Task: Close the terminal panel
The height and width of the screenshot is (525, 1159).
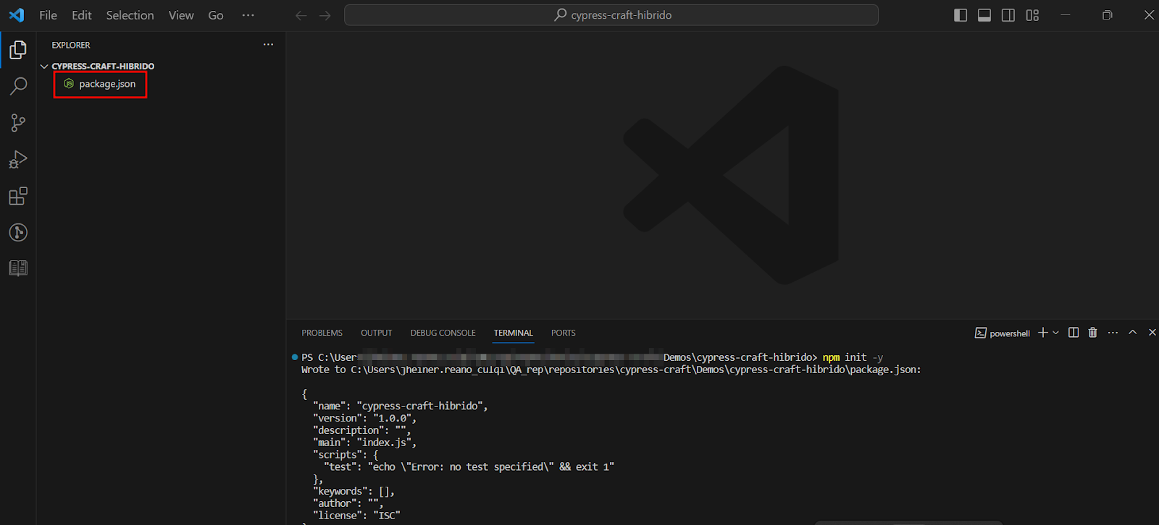Action: [x=1152, y=333]
